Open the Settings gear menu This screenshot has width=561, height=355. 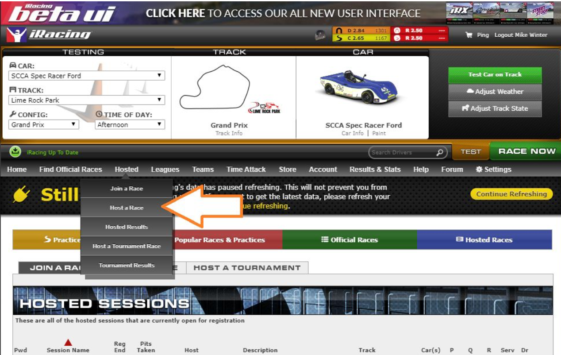click(493, 170)
